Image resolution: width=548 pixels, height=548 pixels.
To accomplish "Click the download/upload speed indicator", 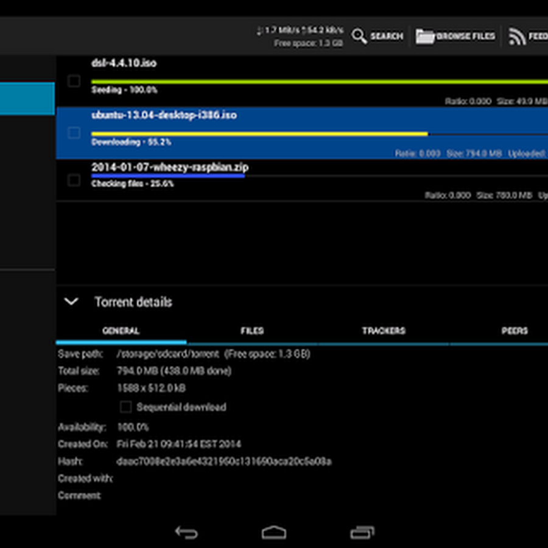I will tap(300, 30).
